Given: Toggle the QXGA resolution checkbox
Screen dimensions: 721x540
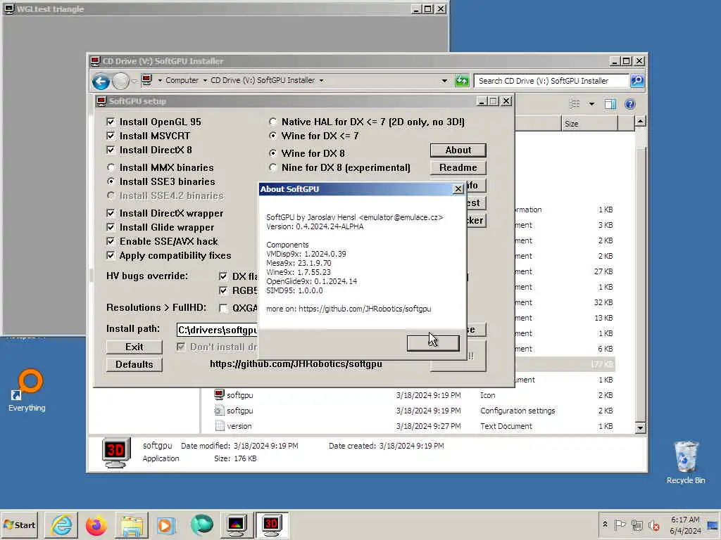Looking at the screenshot, I should pyautogui.click(x=223, y=308).
